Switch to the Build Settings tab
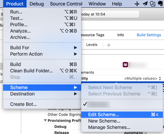The image size is (164, 134). [x=149, y=35]
